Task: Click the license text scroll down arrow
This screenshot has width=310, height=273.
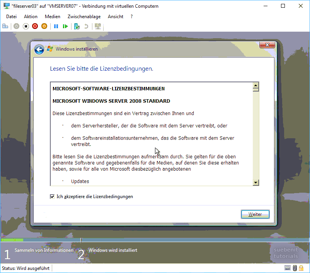Action: (x=255, y=183)
